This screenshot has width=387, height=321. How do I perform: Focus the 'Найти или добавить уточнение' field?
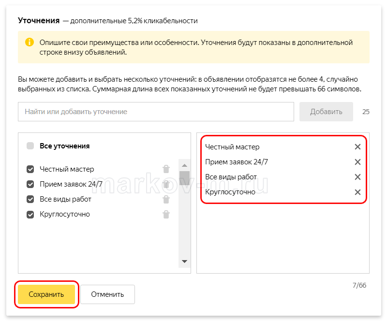[x=156, y=112]
